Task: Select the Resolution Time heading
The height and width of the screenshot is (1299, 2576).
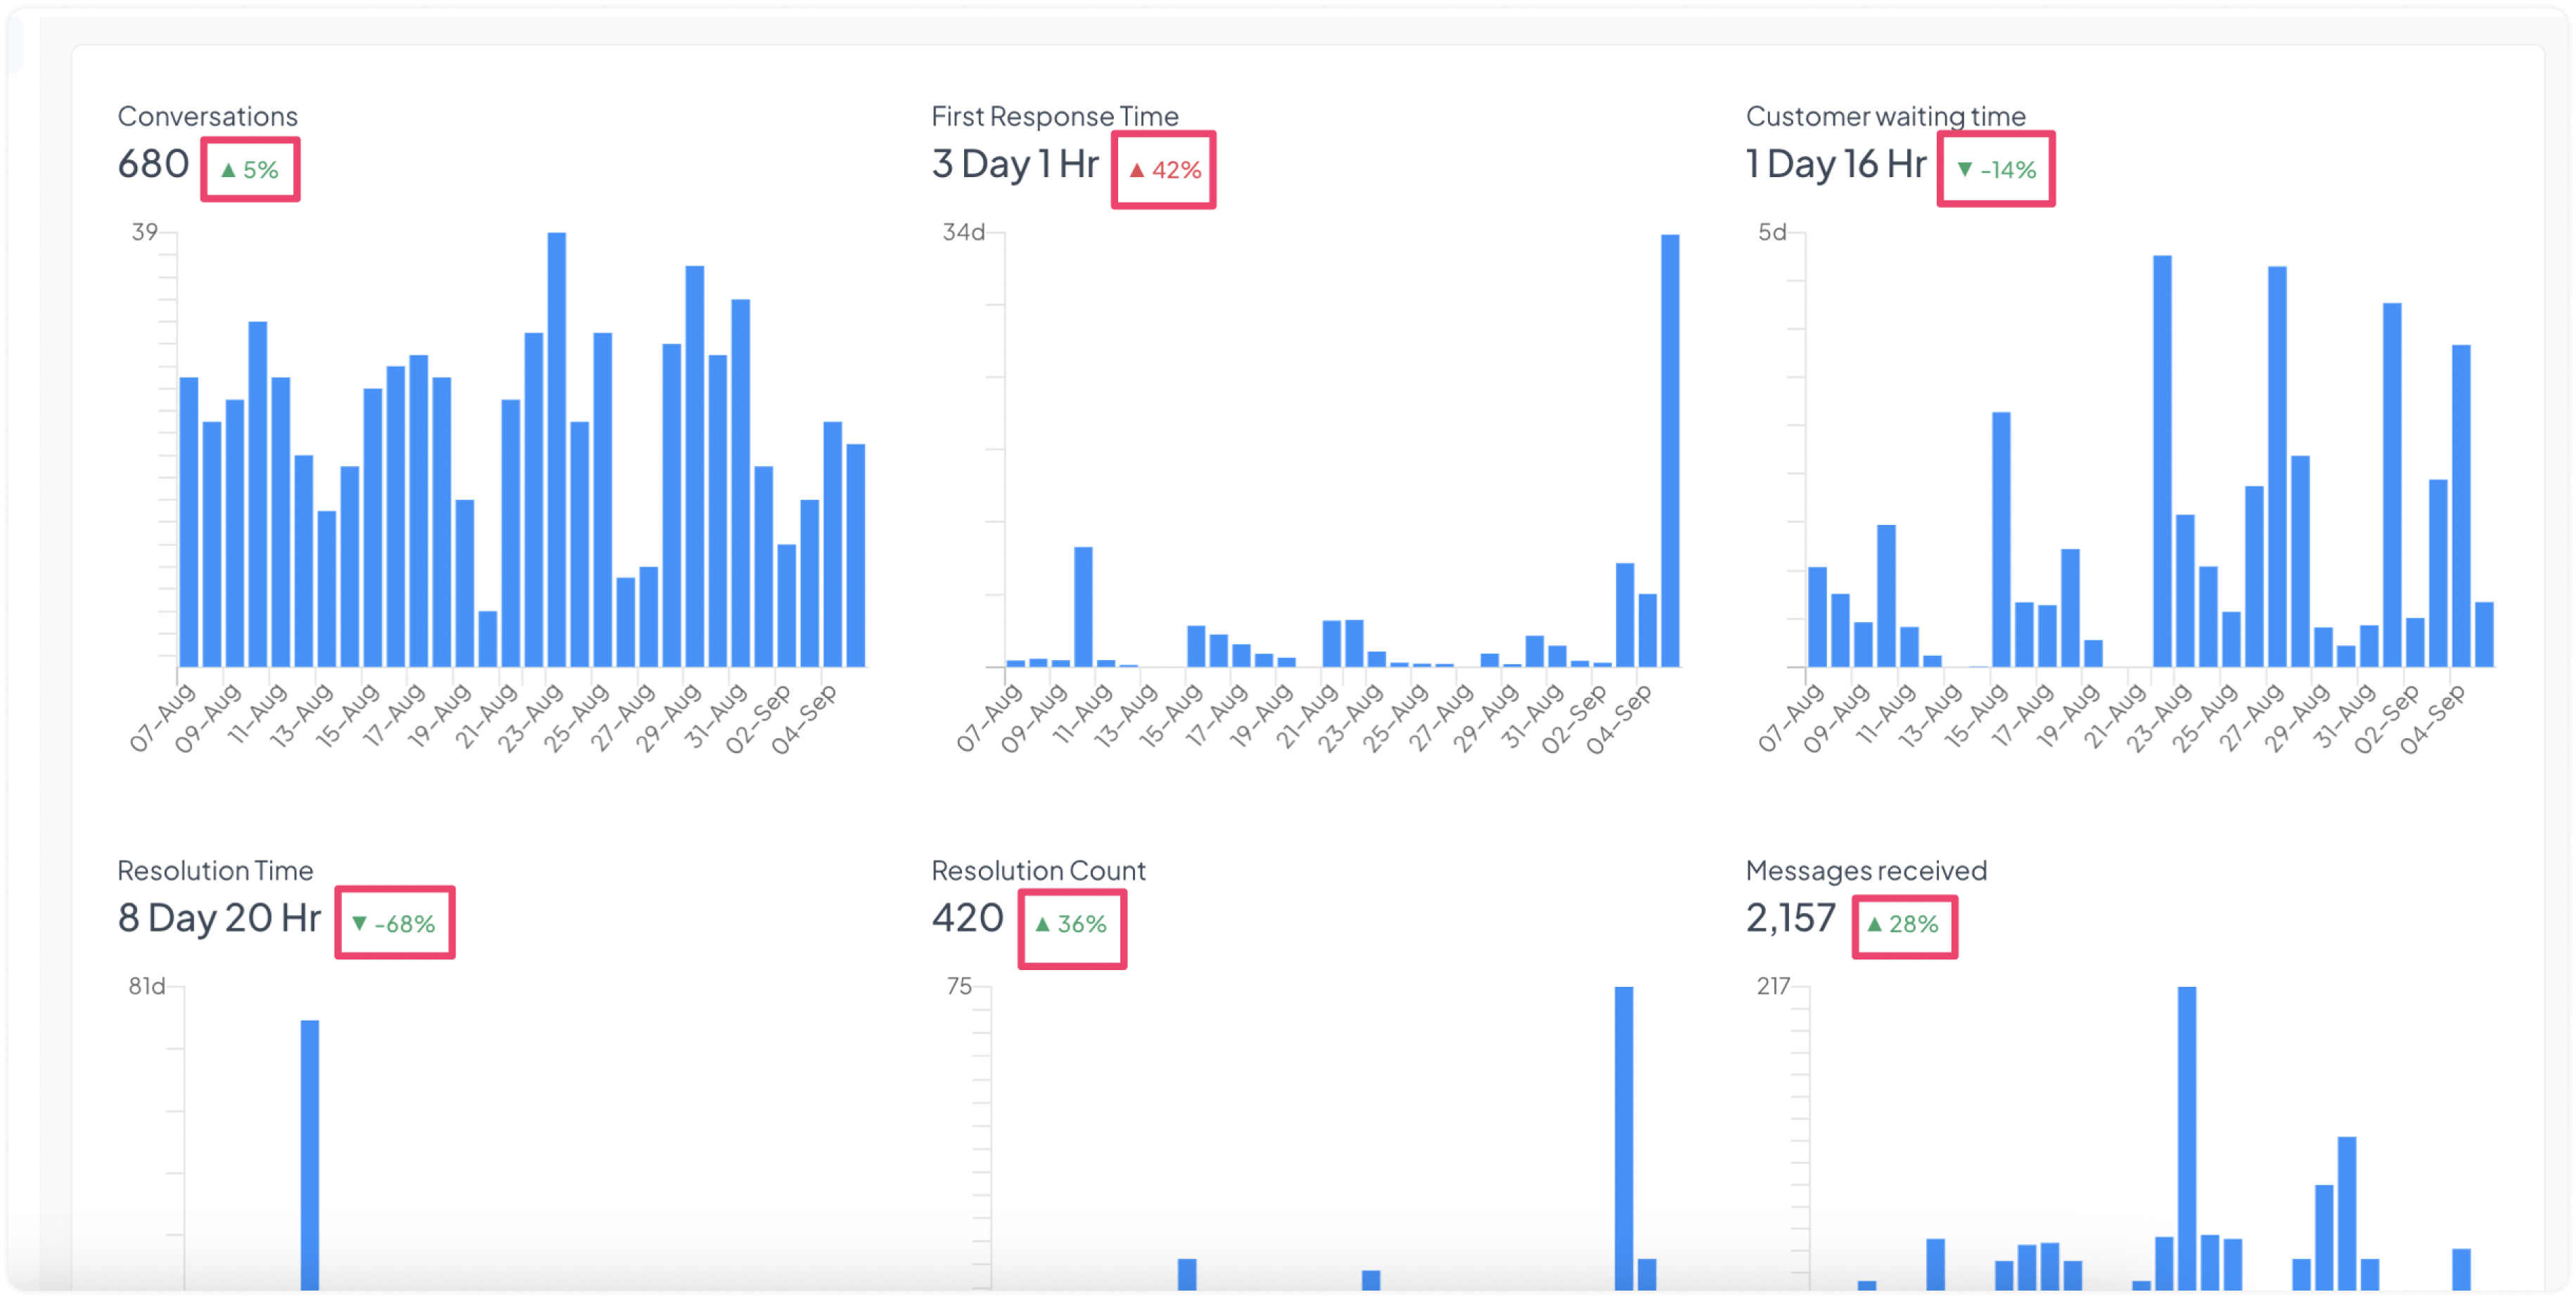Action: pyautogui.click(x=215, y=870)
